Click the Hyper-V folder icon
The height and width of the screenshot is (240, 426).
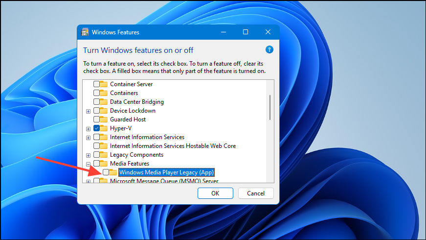[104, 128]
